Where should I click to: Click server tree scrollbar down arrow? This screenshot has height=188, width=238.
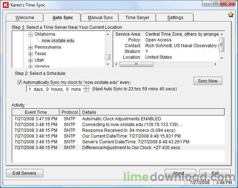click(x=108, y=64)
